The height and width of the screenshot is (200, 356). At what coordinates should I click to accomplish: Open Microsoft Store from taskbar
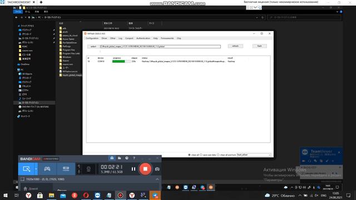[x=40, y=196]
